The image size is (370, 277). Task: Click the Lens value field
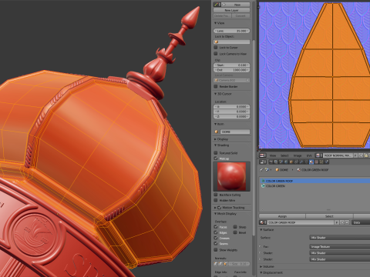231,31
